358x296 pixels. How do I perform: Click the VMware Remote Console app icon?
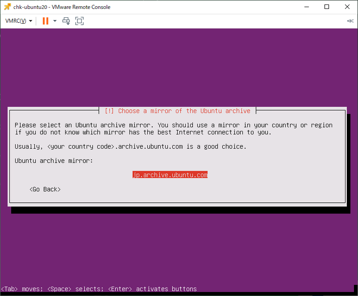[x=7, y=7]
